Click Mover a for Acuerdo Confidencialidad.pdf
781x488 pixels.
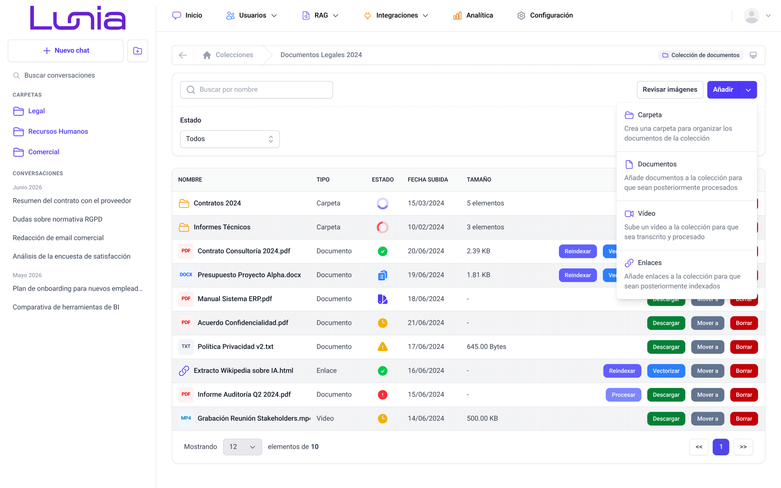click(x=707, y=323)
